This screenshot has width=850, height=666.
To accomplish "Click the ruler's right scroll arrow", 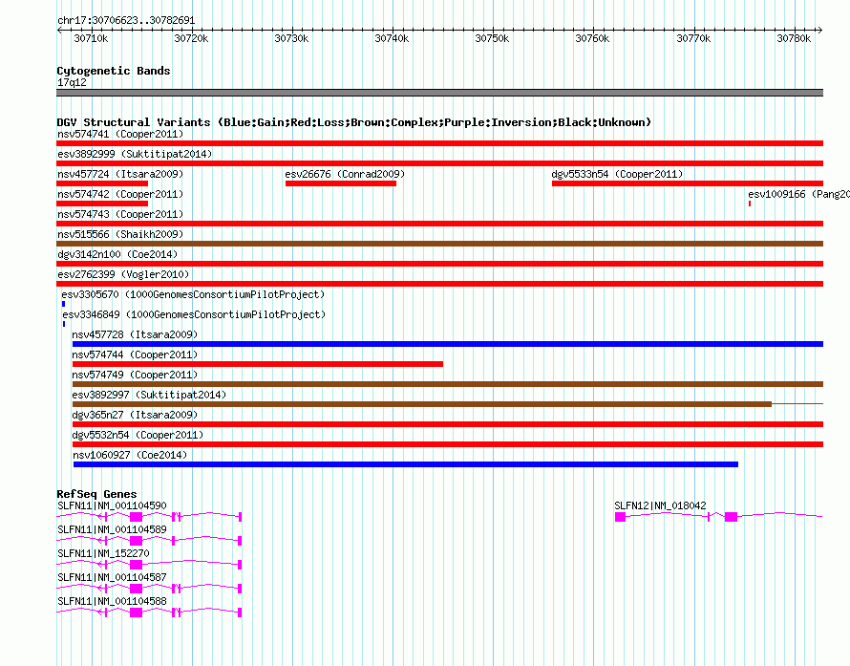I will pyautogui.click(x=819, y=31).
